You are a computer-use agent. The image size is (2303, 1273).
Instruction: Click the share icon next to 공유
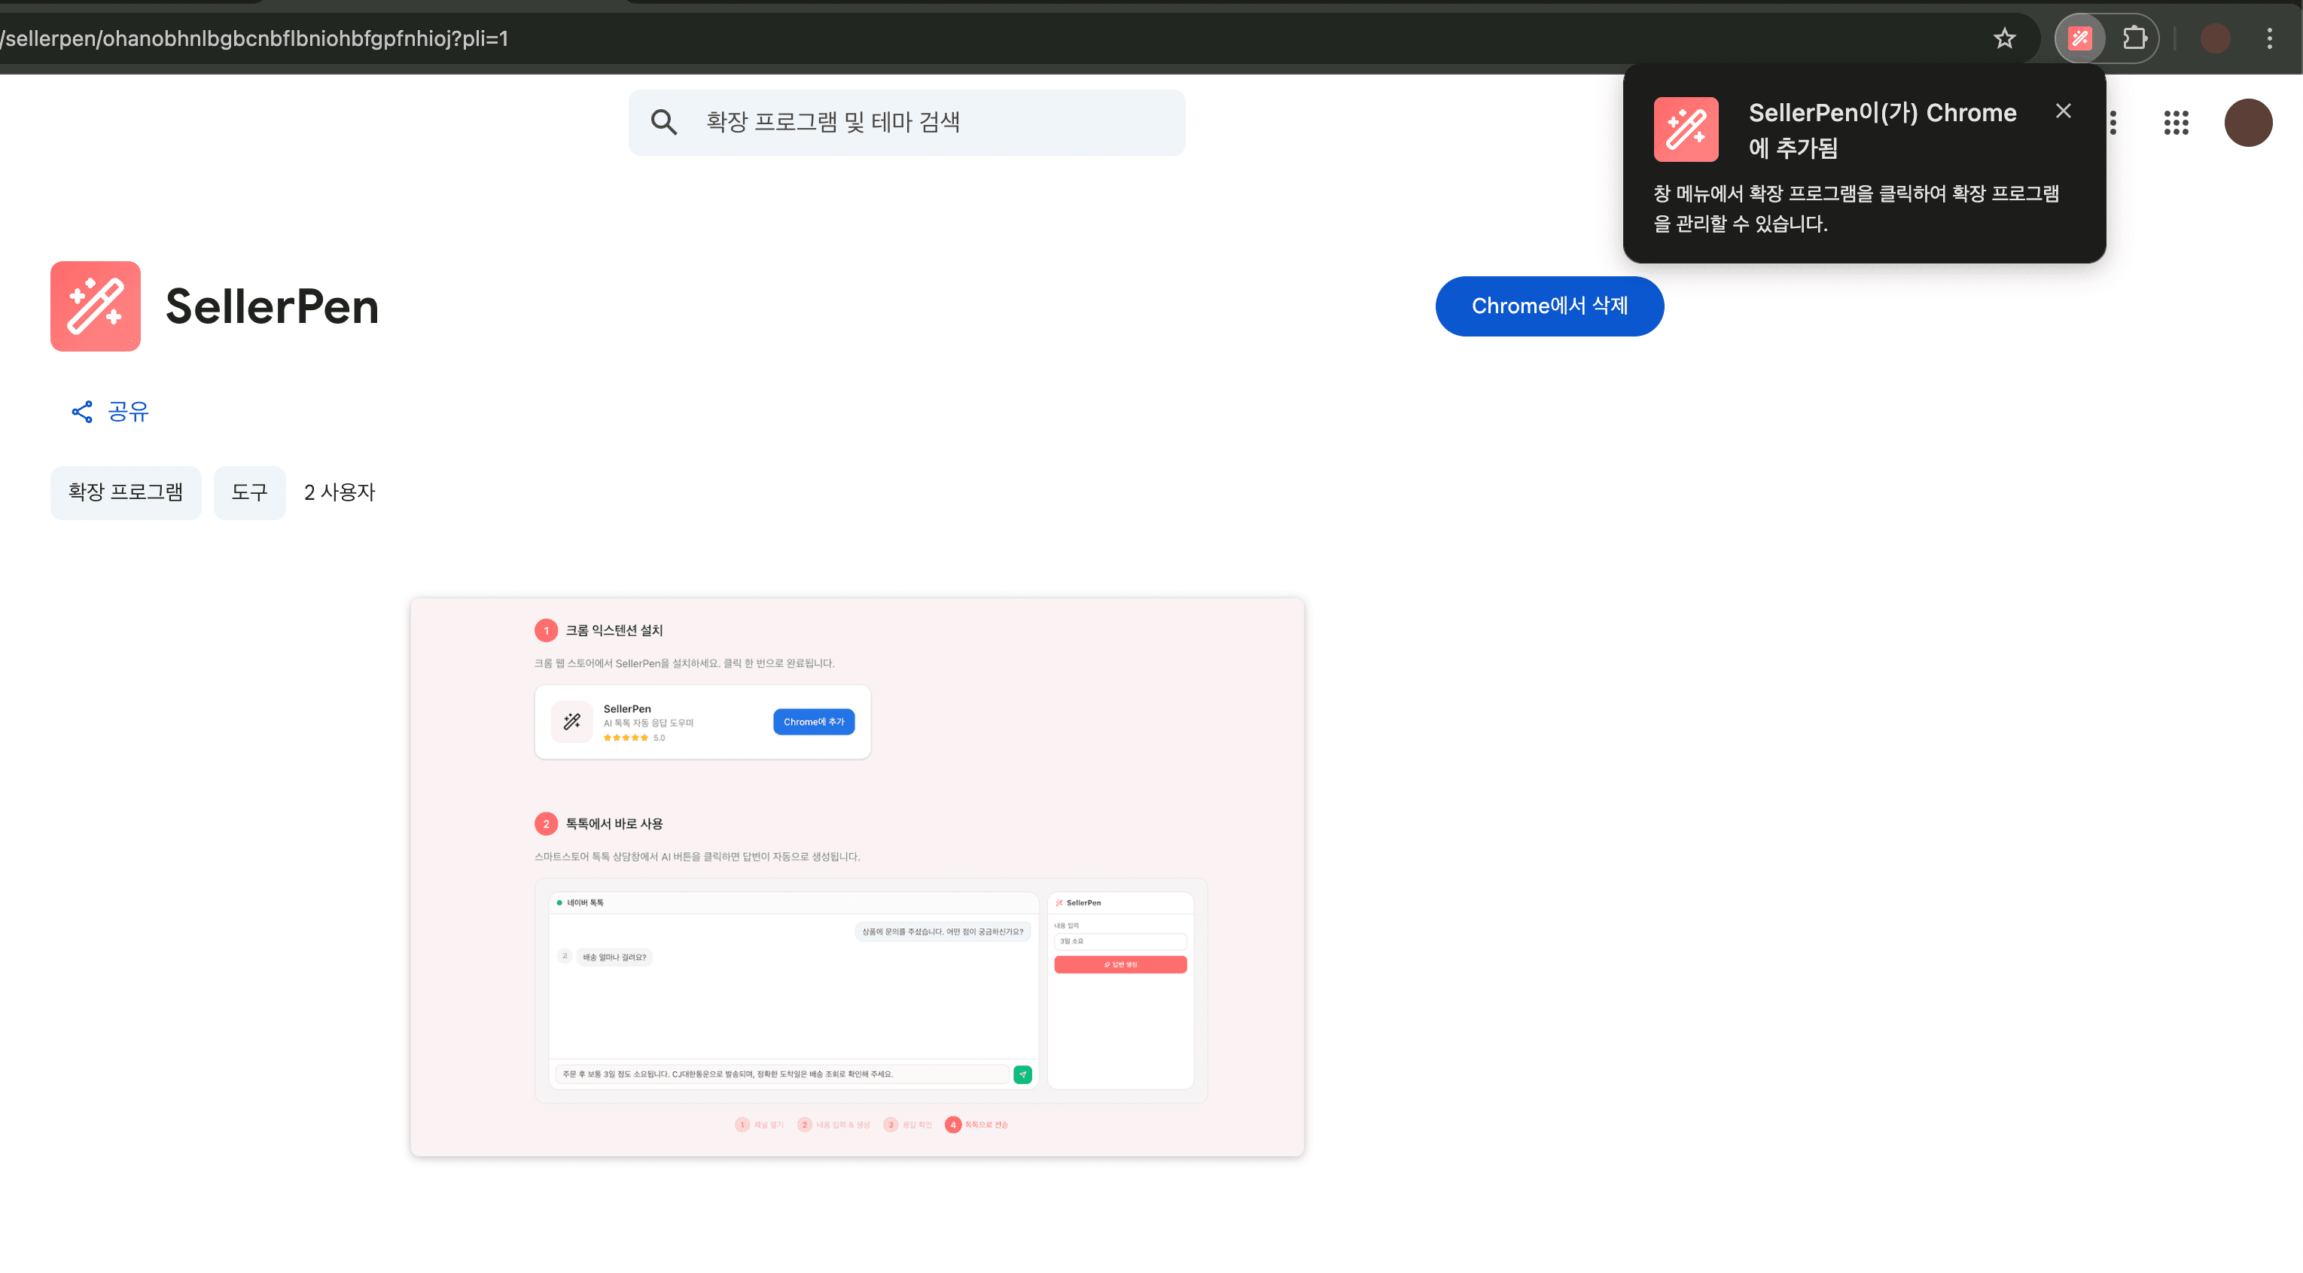click(81, 411)
